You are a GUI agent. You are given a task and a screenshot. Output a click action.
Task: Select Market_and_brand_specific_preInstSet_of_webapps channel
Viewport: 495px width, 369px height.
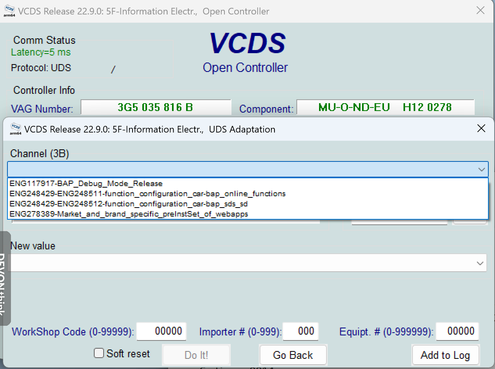pyautogui.click(x=248, y=214)
